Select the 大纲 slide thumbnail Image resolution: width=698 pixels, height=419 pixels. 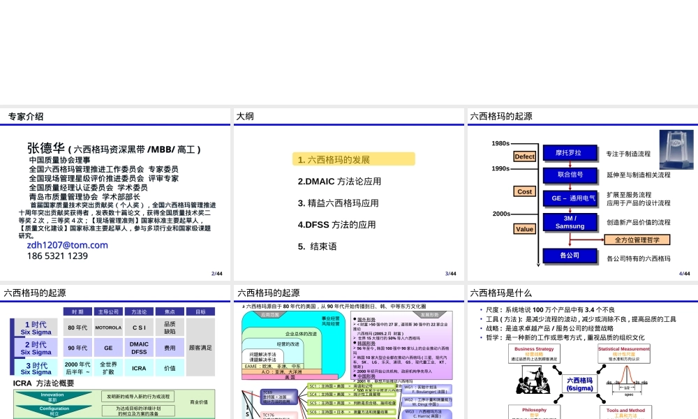[349, 194]
